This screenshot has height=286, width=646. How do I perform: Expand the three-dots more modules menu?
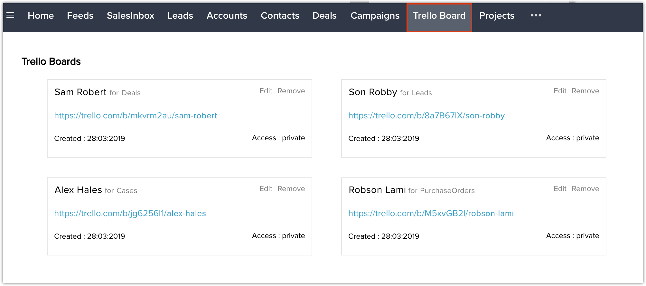[x=536, y=15]
